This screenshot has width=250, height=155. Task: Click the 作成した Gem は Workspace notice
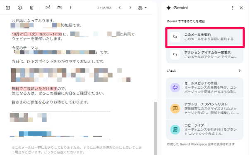coord(201,144)
